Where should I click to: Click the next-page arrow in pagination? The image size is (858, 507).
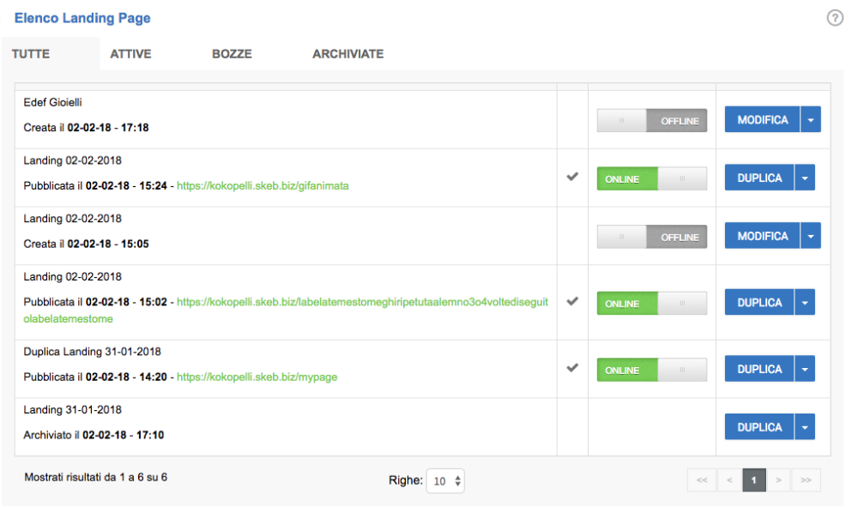point(780,480)
